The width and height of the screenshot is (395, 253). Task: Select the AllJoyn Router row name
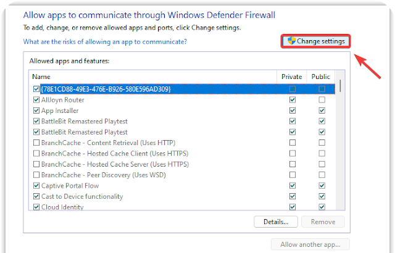click(x=63, y=100)
